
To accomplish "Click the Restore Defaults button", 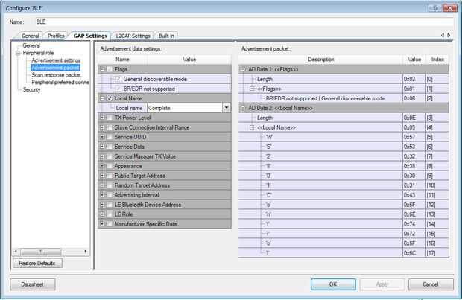I will 37,264.
